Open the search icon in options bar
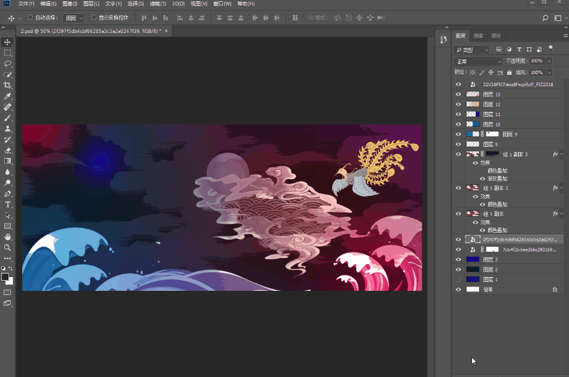Viewport: 569px width, 377px height. (x=544, y=18)
